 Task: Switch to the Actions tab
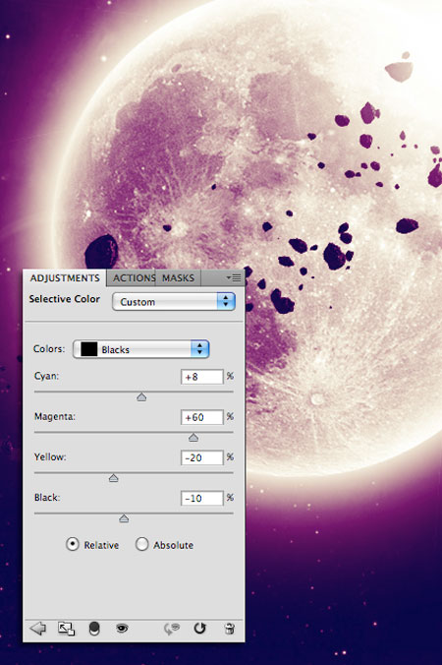[x=134, y=278]
